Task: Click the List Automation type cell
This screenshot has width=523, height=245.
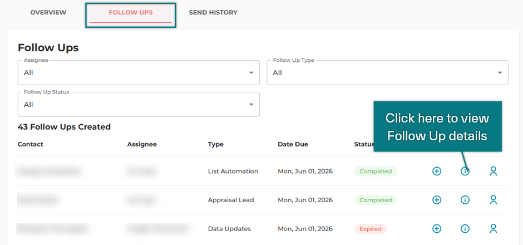Action: [x=233, y=171]
